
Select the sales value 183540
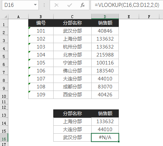click(105, 71)
